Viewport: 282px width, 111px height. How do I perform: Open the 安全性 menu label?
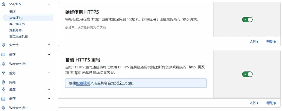[14, 45]
